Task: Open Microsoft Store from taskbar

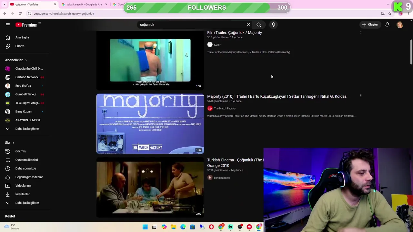Action: [x=192, y=227]
